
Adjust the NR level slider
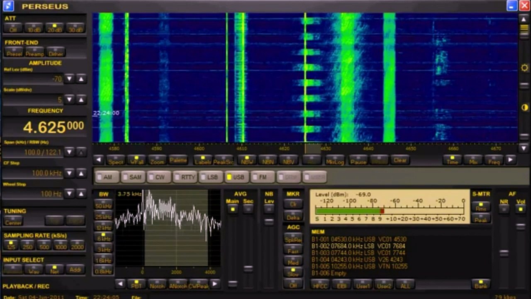click(x=504, y=253)
